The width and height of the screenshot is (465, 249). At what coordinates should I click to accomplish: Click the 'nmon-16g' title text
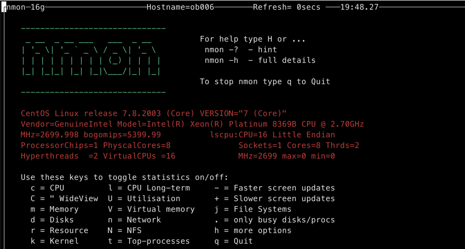[x=25, y=7]
